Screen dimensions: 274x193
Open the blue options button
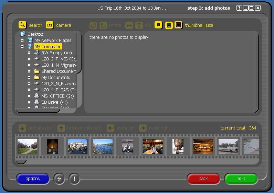(x=33, y=179)
